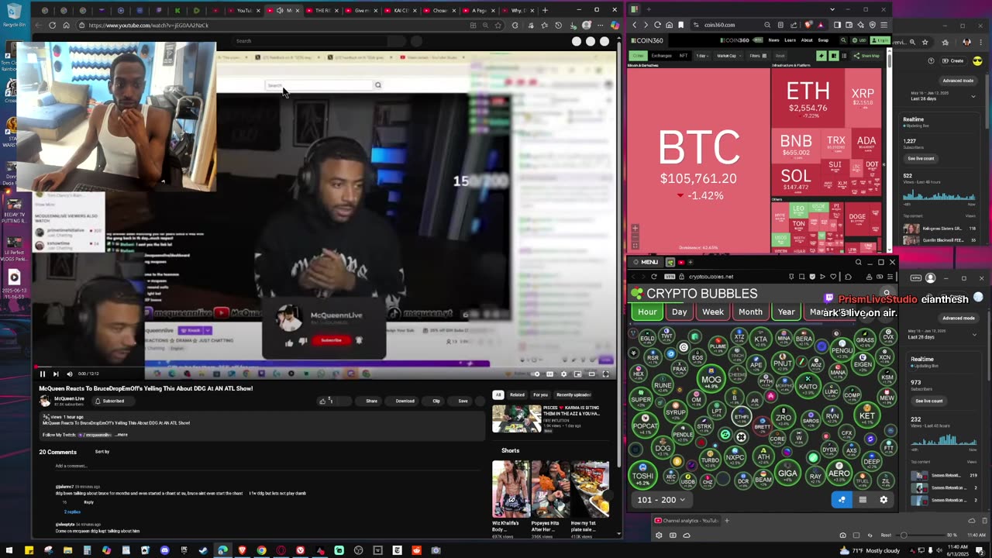Screen dimensions: 992x558
Task: Toggle autoplay in YouTube player
Action: point(537,374)
